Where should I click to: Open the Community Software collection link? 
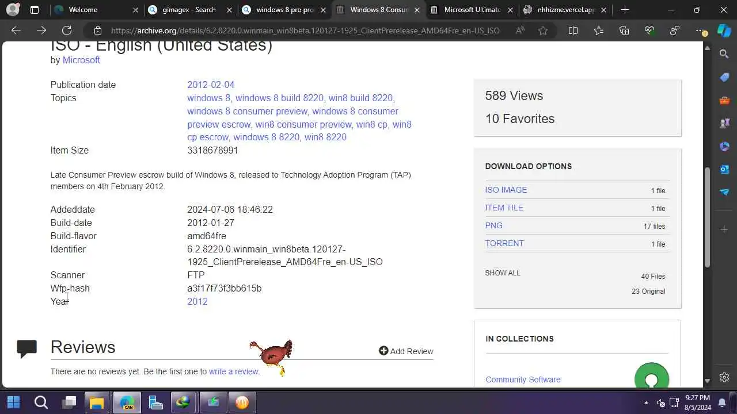(523, 379)
